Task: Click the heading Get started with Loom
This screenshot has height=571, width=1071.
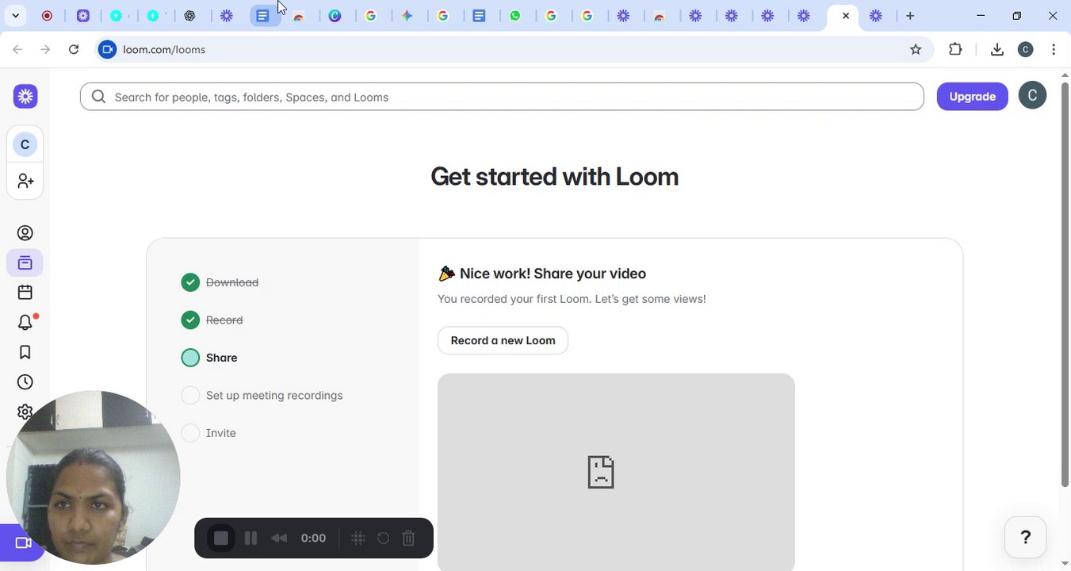Action: (x=554, y=176)
